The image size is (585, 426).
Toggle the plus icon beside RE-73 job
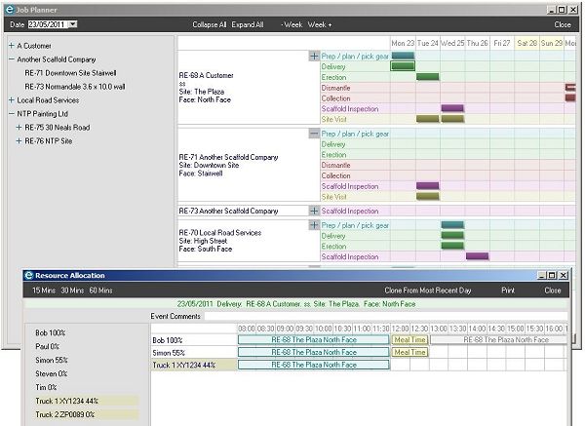pyautogui.click(x=313, y=211)
